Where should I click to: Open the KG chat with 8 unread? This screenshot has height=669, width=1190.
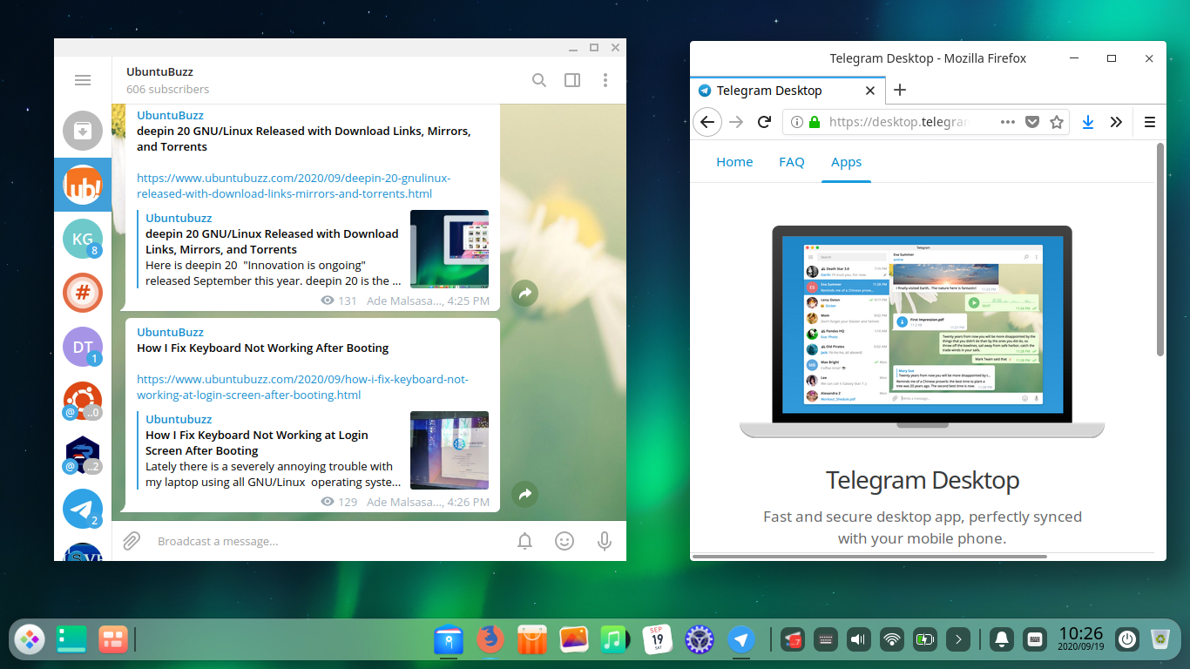83,239
